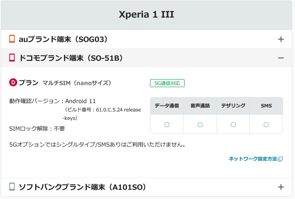Click the 5G通信対応 green badge

(167, 83)
